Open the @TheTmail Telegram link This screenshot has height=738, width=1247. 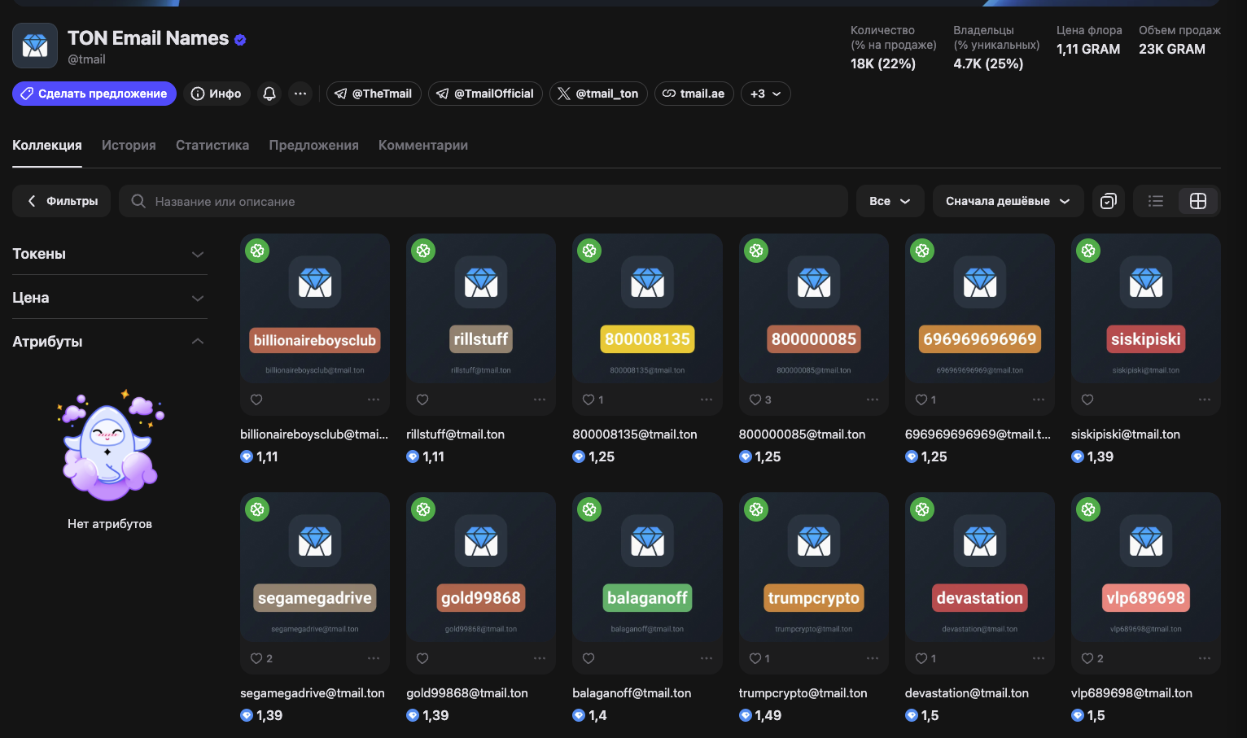click(x=374, y=94)
